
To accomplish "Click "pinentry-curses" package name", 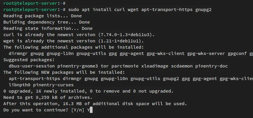I will [x=53, y=85].
